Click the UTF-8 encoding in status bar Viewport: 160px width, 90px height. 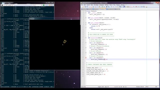click(147, 87)
